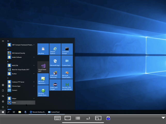This screenshot has height=124, width=166.
Task: Open the taskbar search magnifier
Action: click(x=8, y=112)
